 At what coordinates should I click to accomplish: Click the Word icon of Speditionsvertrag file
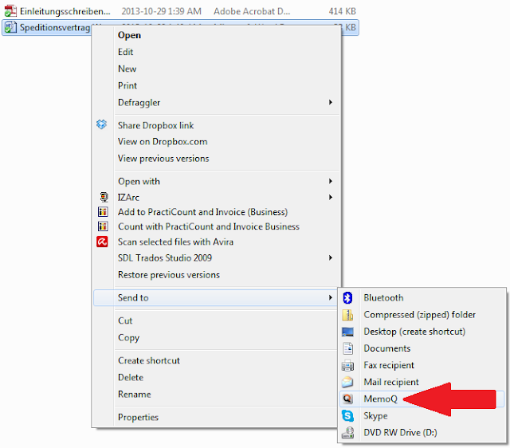[x=10, y=27]
